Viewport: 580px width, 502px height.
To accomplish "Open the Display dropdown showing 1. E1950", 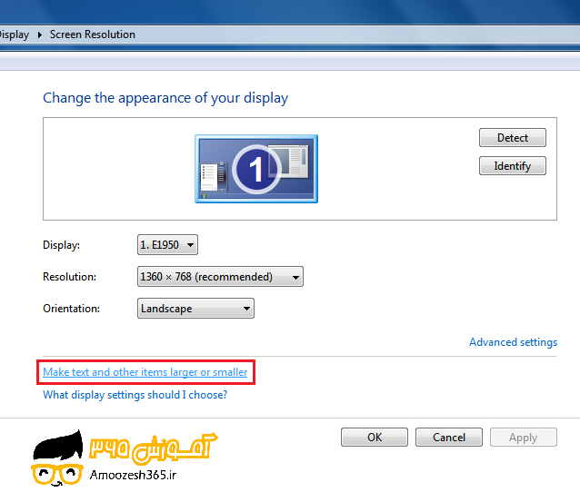I will [x=167, y=244].
